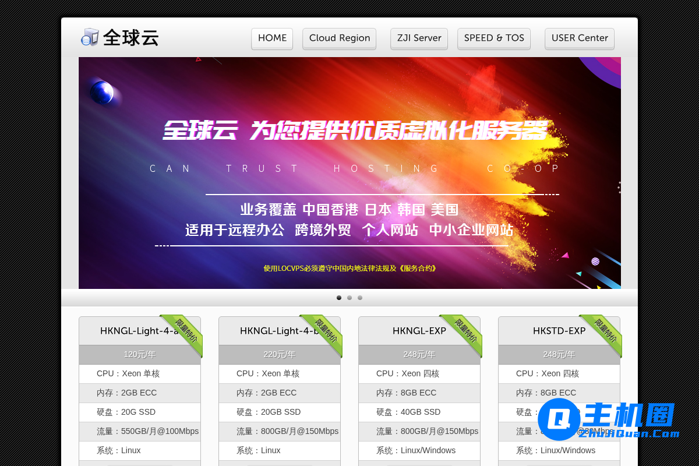The width and height of the screenshot is (699, 466).
Task: Click the HKNGL-Light-4-b plan title
Action: (x=279, y=331)
